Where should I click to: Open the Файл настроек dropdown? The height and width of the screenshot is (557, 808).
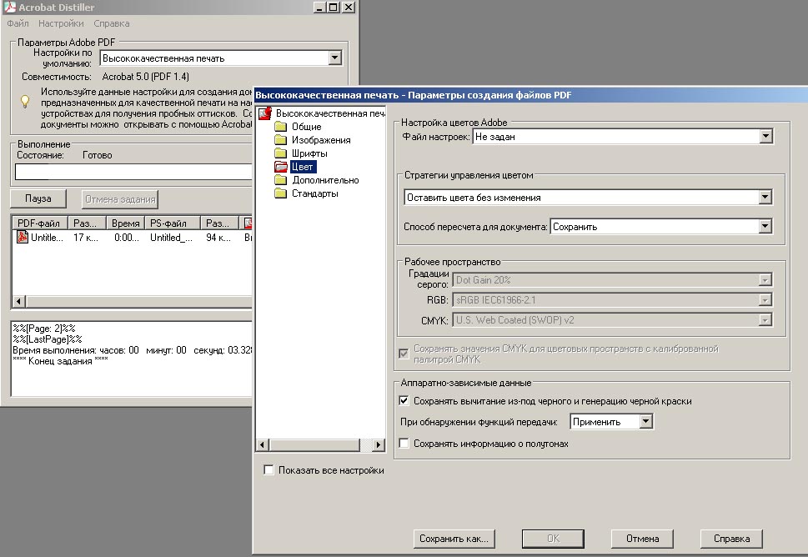pyautogui.click(x=765, y=137)
